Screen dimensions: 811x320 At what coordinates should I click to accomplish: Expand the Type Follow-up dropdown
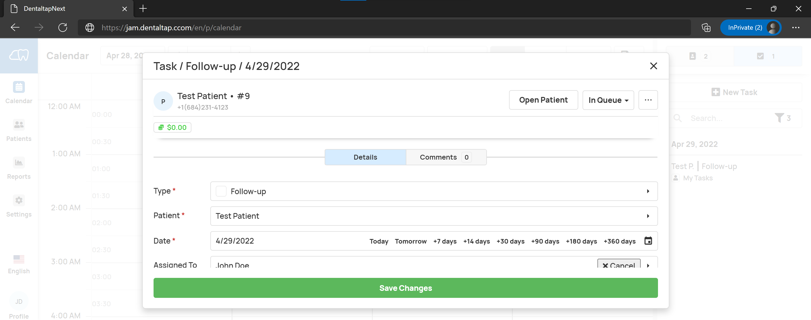pyautogui.click(x=434, y=191)
